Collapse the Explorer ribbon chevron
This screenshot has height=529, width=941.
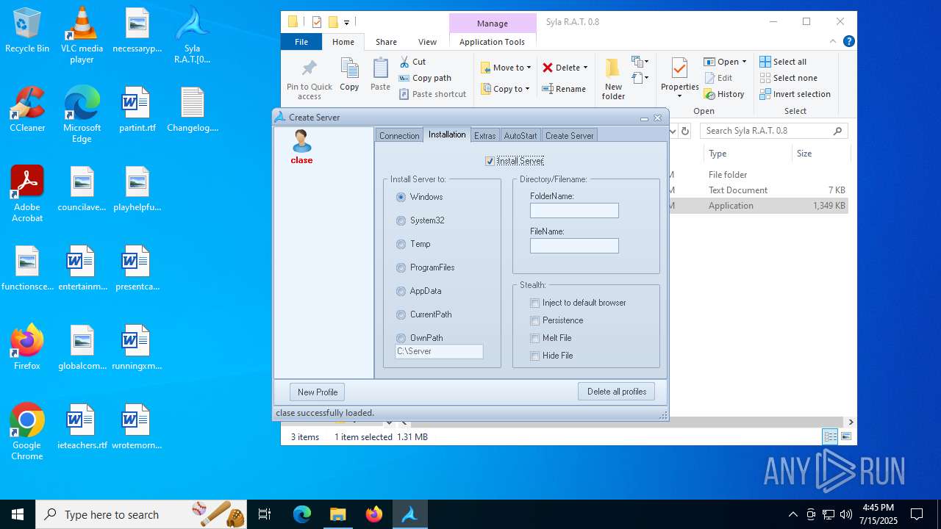(833, 42)
